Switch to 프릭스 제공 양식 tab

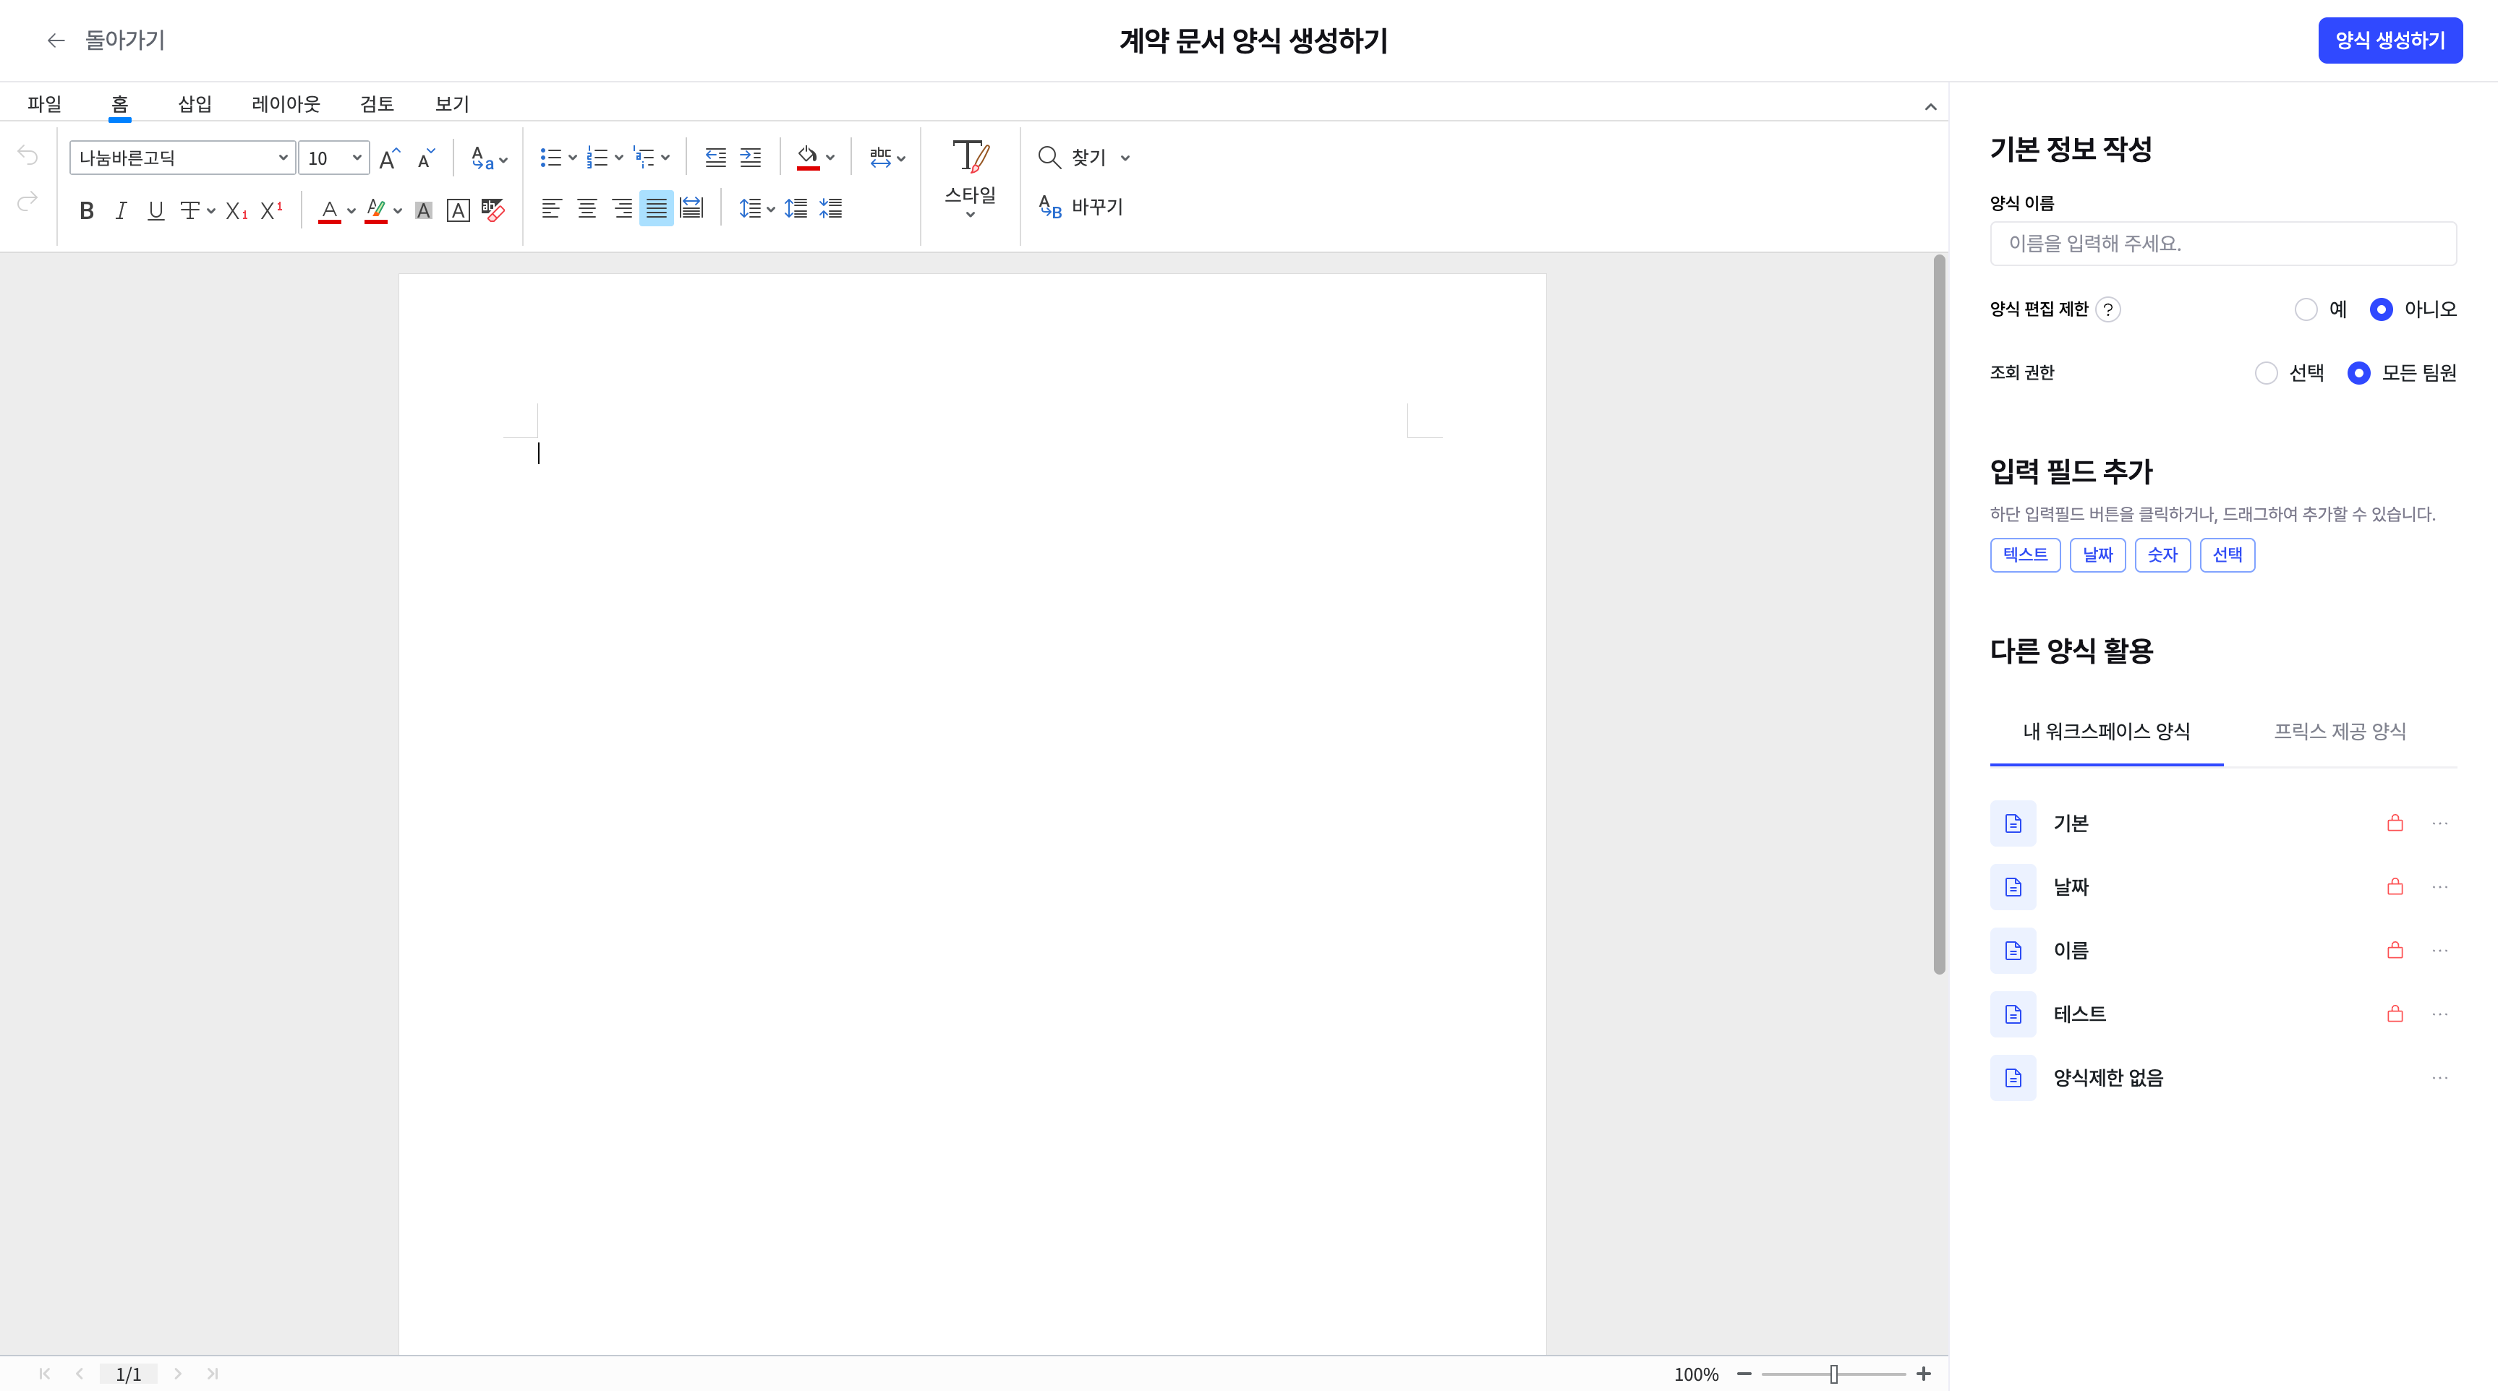click(2340, 732)
